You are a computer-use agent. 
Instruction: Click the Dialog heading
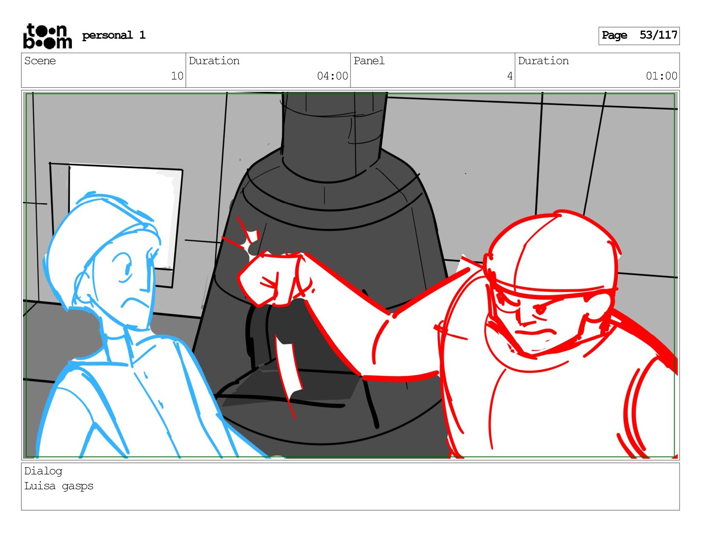coord(43,471)
